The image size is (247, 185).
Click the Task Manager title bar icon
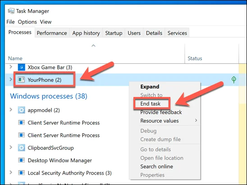pos(11,11)
